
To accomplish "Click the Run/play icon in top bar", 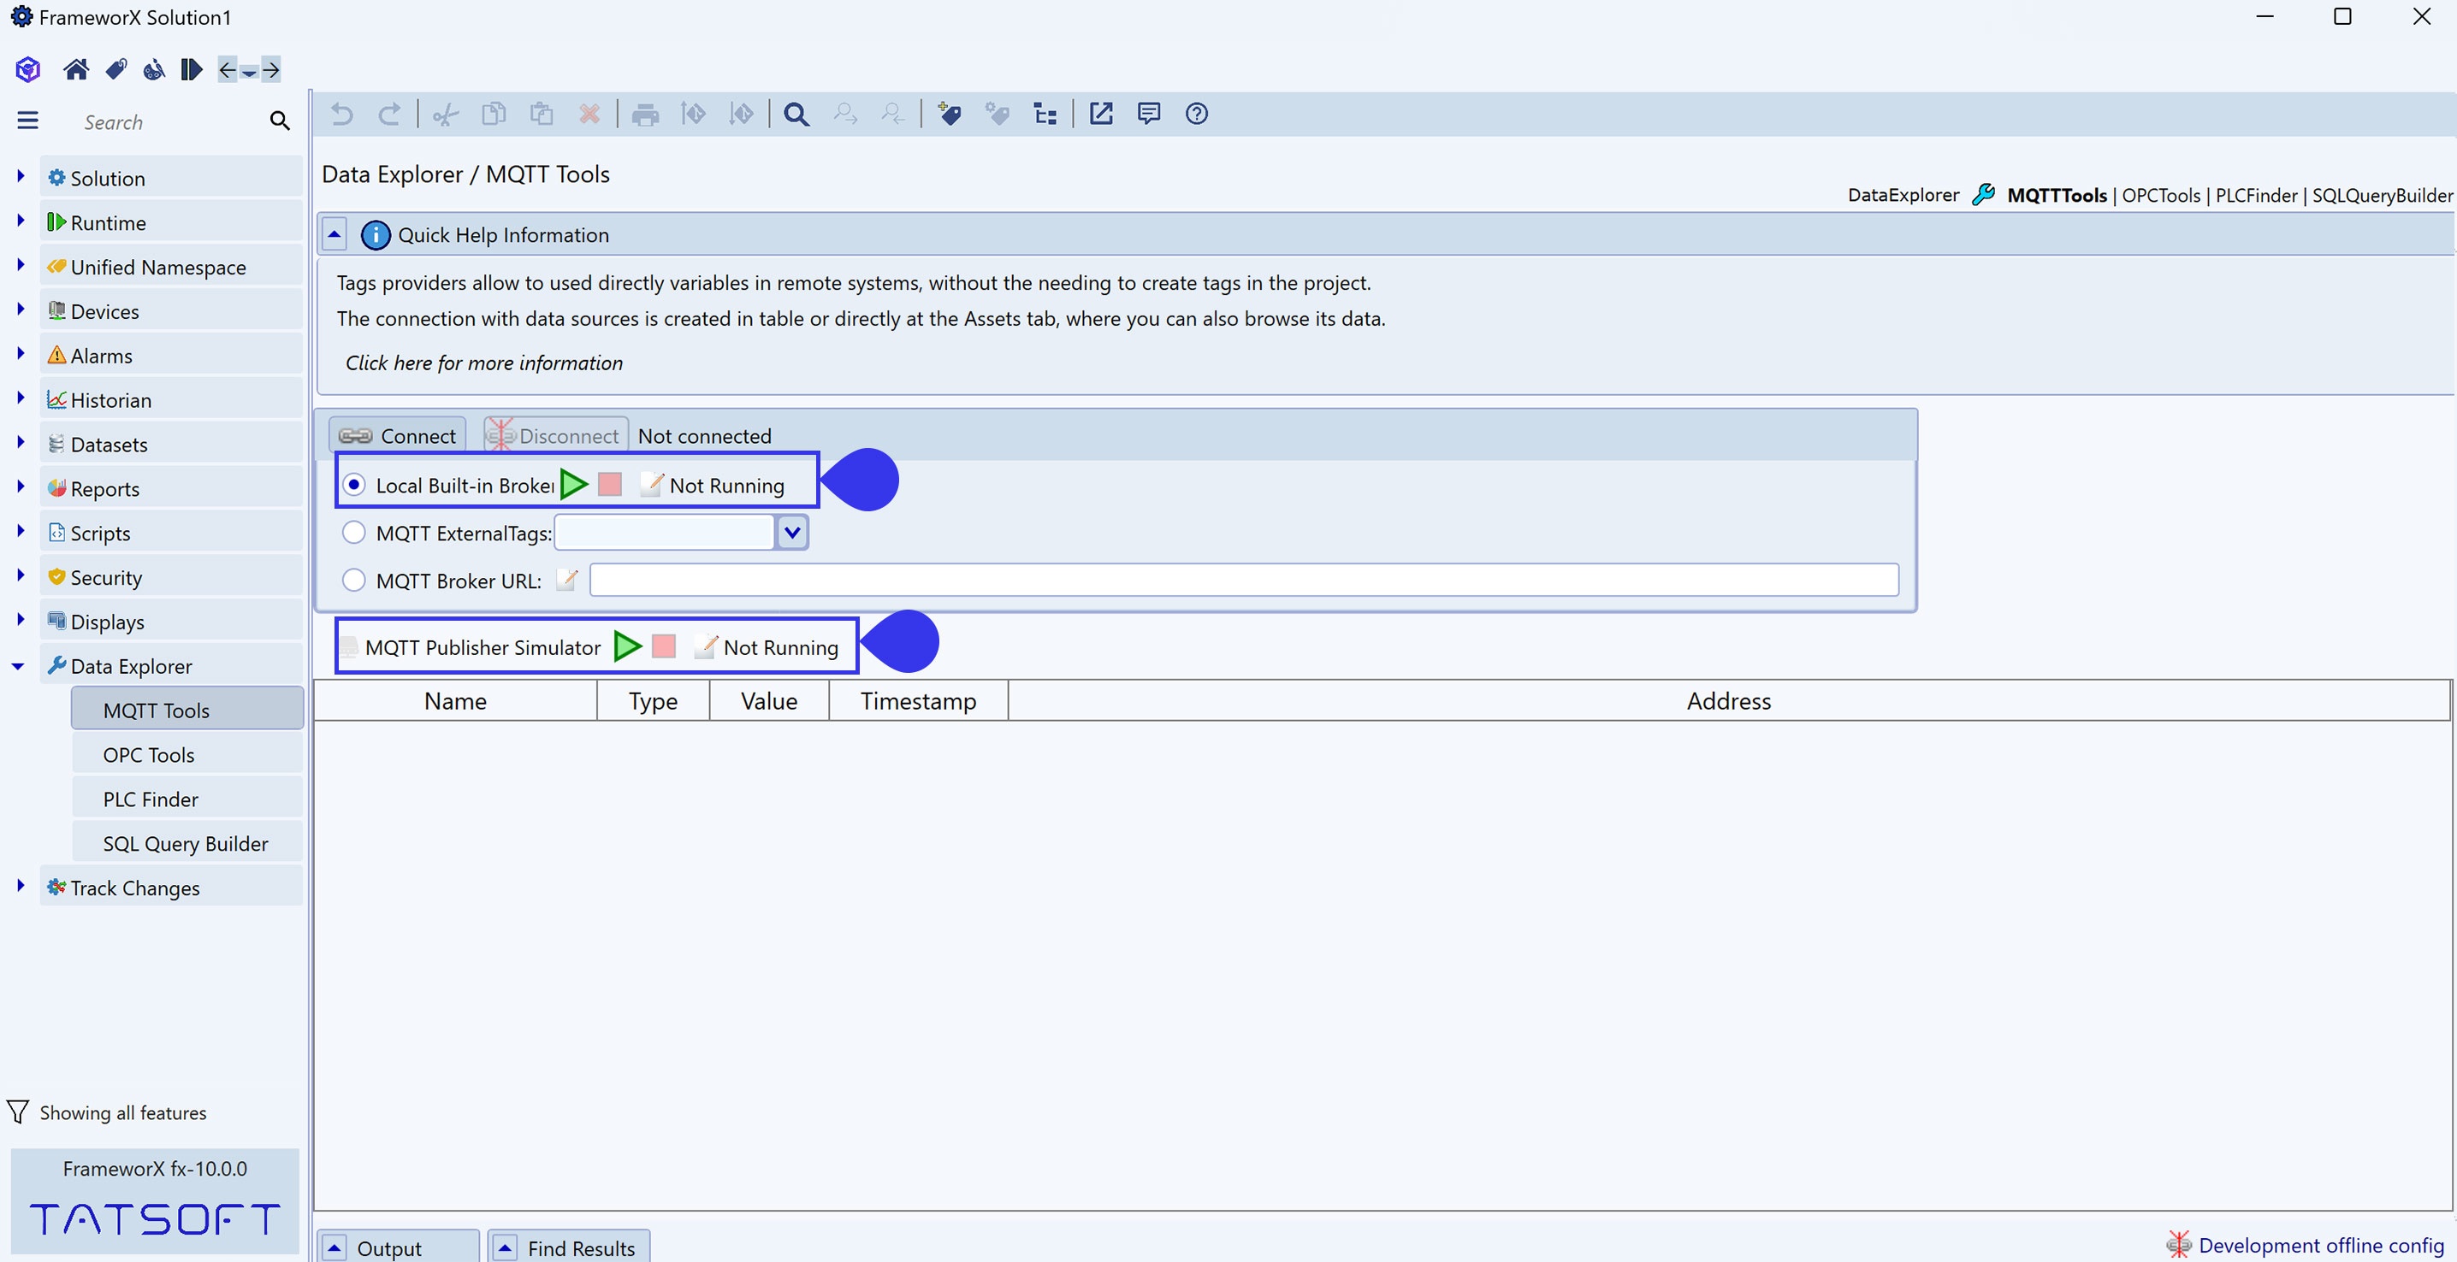I will (191, 69).
